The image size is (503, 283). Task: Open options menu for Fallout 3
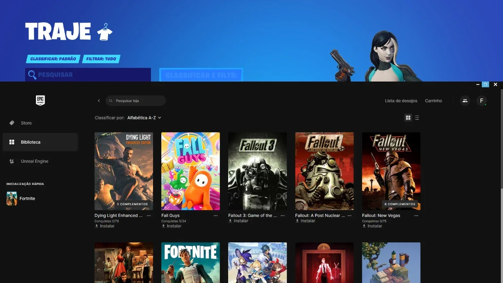(x=283, y=216)
